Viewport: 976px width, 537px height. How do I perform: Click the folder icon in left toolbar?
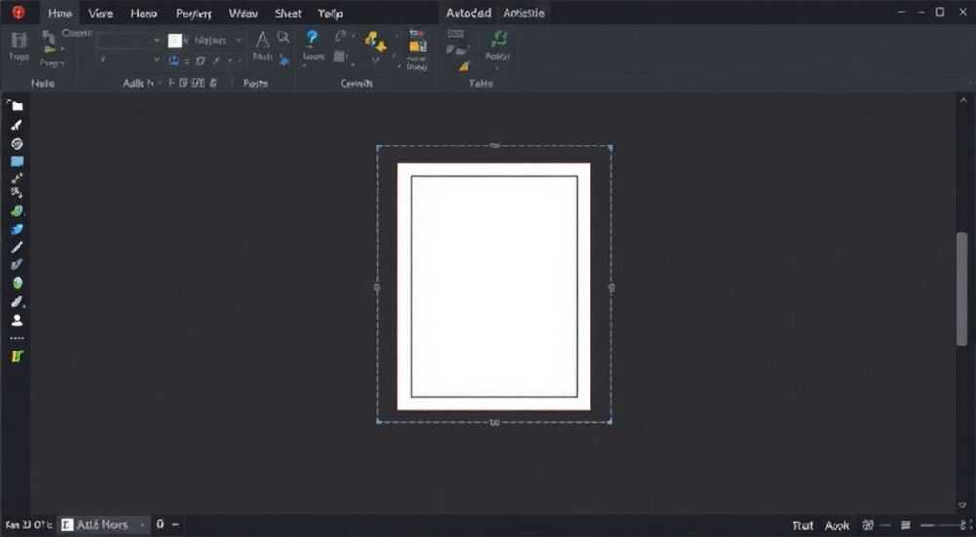(x=17, y=105)
